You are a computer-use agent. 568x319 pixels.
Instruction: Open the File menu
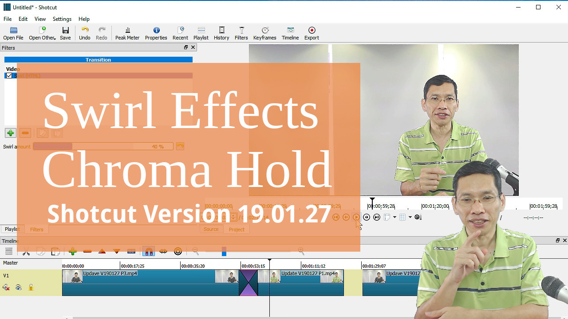coord(8,19)
